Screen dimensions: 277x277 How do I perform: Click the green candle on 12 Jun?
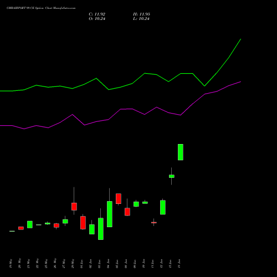coord(163,207)
